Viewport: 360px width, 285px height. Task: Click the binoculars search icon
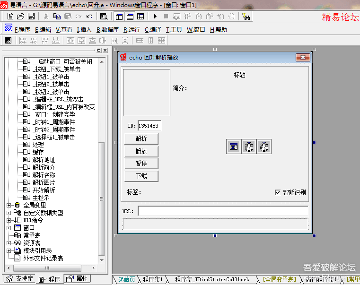[x=246, y=17]
